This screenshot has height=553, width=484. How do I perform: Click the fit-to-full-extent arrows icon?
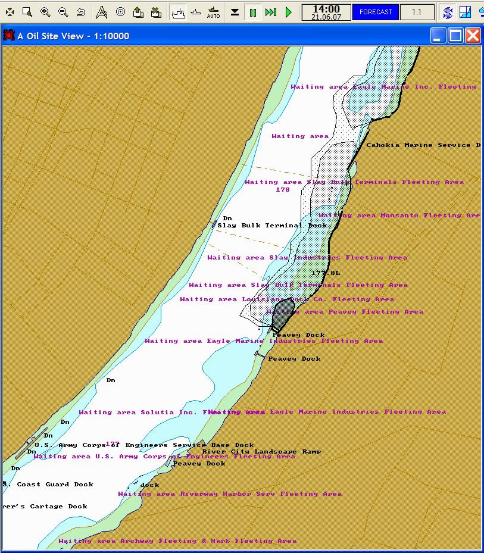tap(10, 13)
